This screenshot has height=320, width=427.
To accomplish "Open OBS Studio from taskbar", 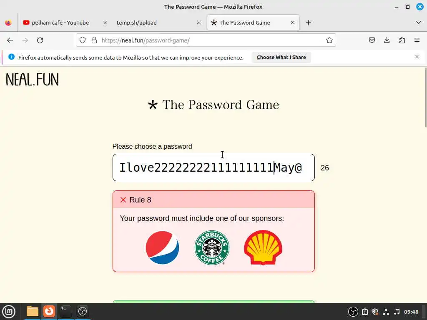I will 83,311.
